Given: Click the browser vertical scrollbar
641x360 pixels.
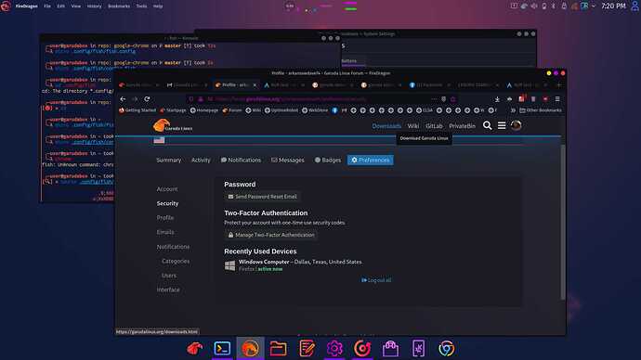Looking at the screenshot, I should (563, 221).
